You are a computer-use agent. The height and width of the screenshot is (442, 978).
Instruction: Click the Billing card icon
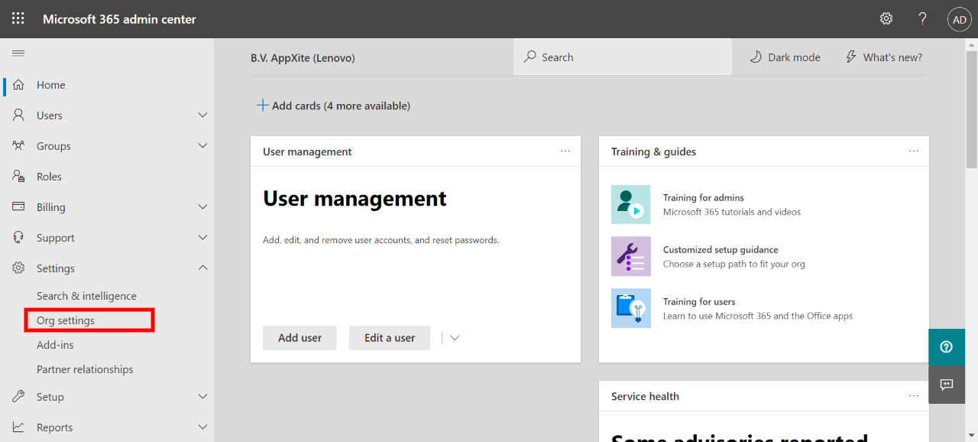[18, 207]
